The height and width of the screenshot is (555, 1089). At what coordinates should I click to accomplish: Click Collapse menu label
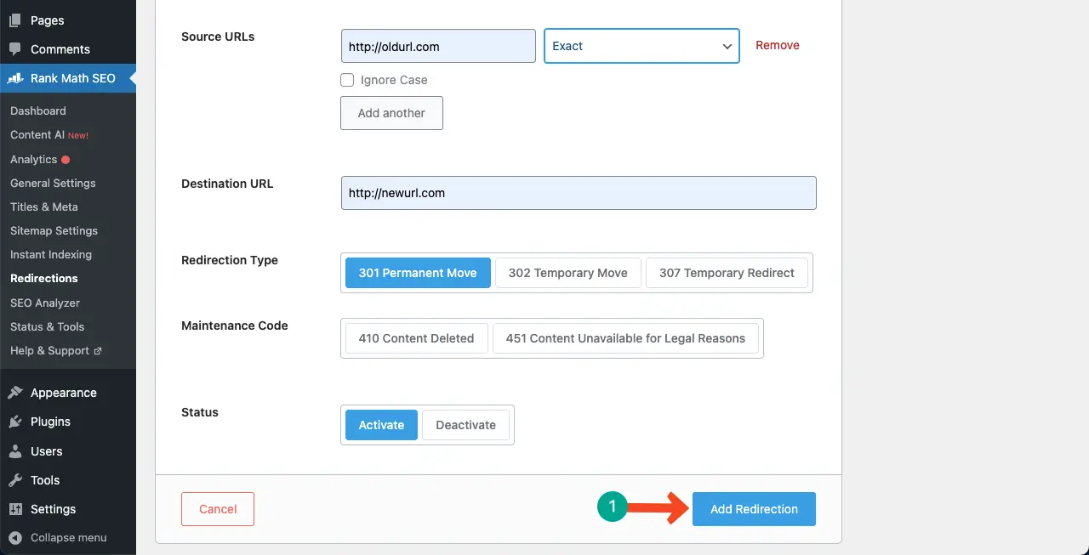pos(69,537)
